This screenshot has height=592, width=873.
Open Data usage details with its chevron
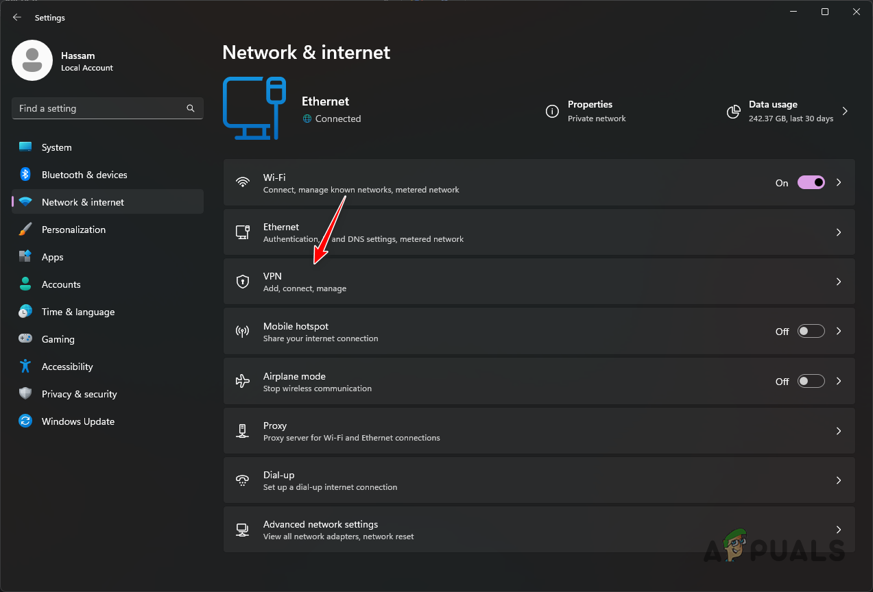point(844,110)
